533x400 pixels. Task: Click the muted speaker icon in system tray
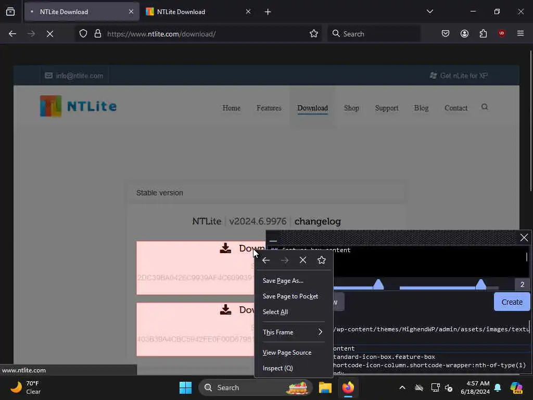pyautogui.click(x=449, y=387)
